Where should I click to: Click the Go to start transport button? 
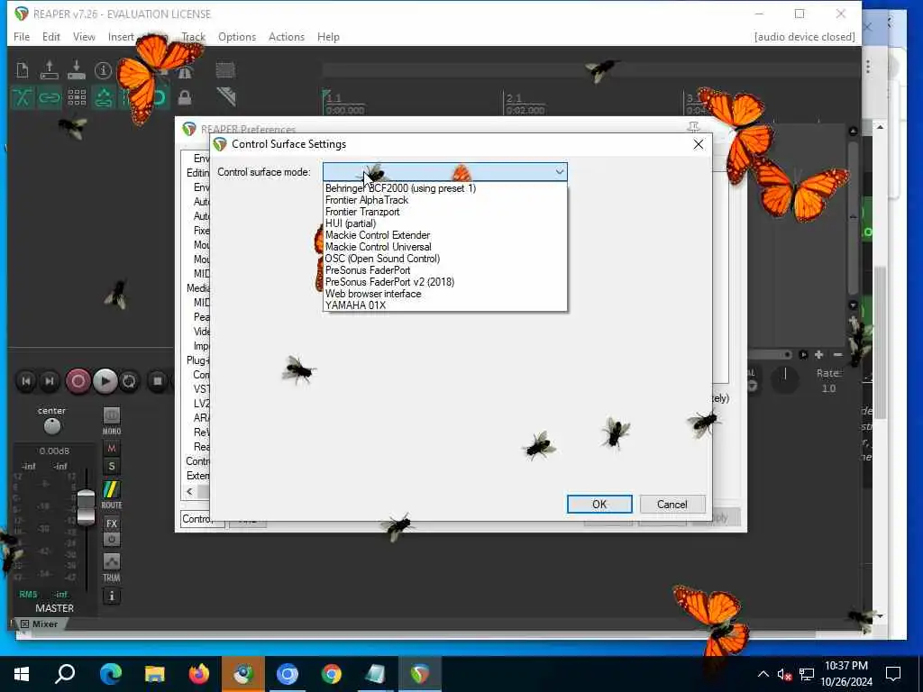[x=26, y=381]
